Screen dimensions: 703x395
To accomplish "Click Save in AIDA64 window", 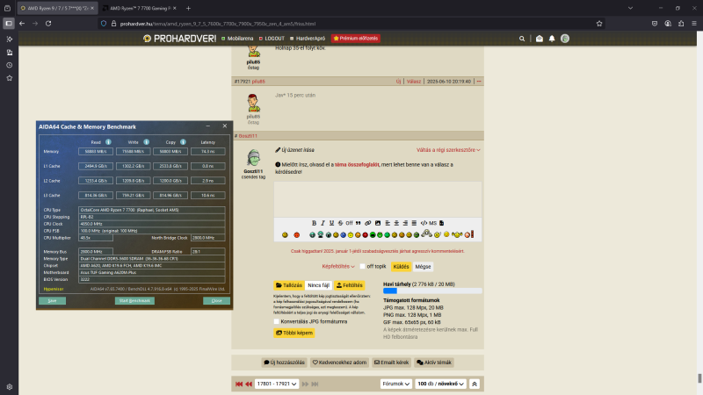I will (x=52, y=300).
